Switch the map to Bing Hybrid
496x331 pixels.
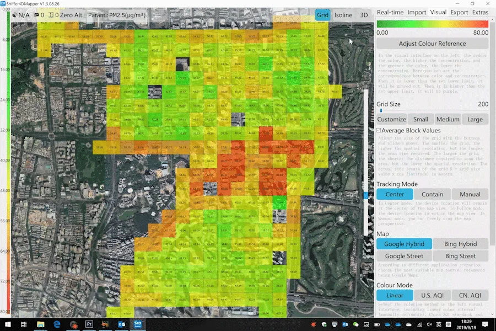(x=460, y=244)
